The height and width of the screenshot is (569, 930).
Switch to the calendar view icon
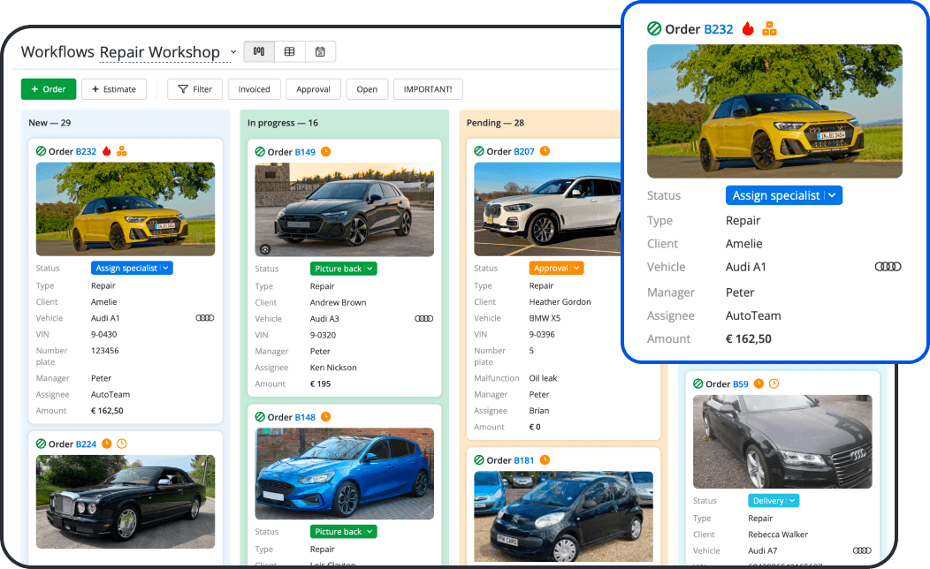click(320, 51)
